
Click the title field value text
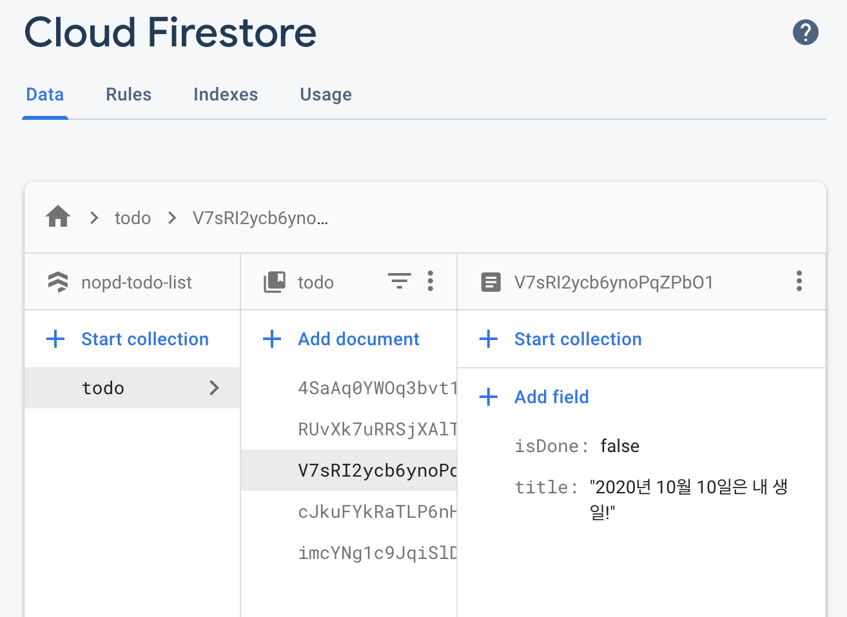coord(688,499)
